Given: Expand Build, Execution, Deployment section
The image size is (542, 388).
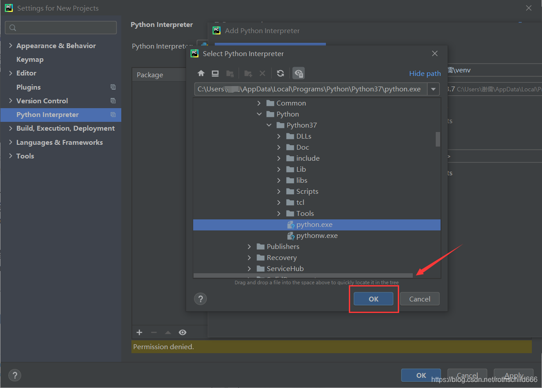Looking at the screenshot, I should [x=11, y=128].
